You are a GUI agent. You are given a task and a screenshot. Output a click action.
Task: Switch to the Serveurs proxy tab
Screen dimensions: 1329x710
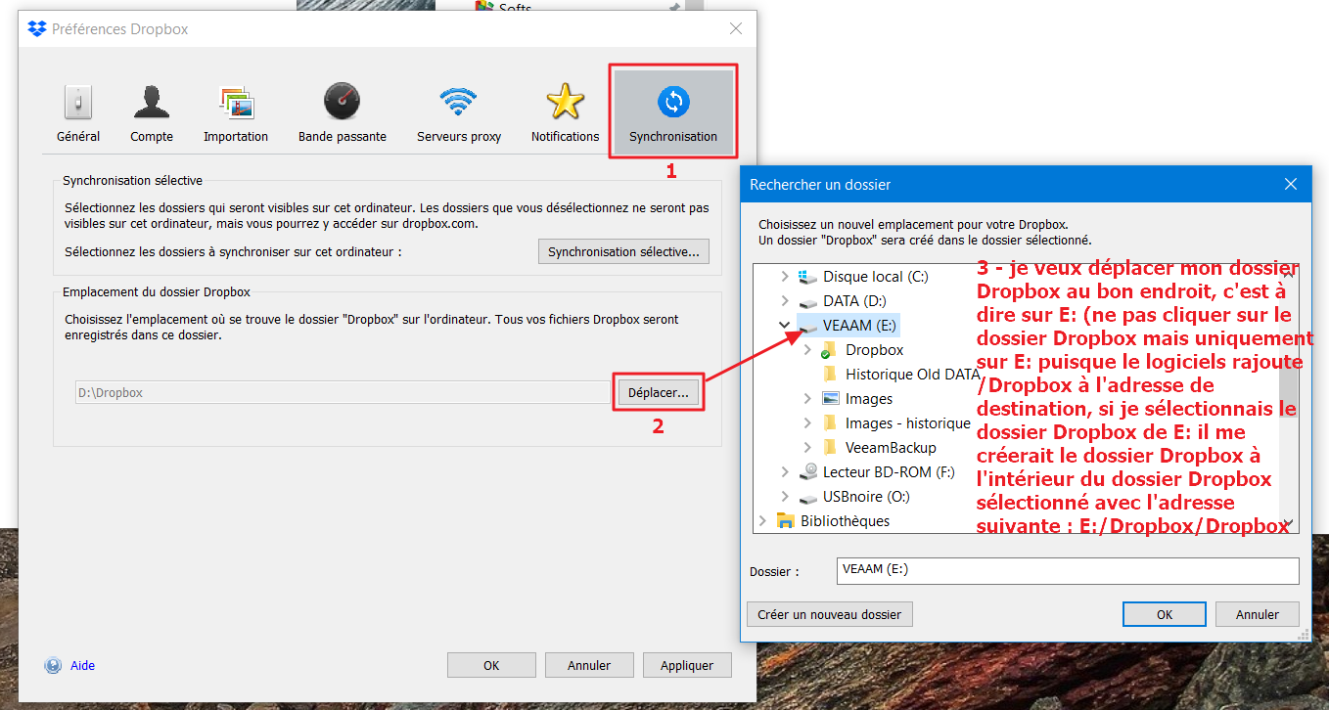coord(459,112)
